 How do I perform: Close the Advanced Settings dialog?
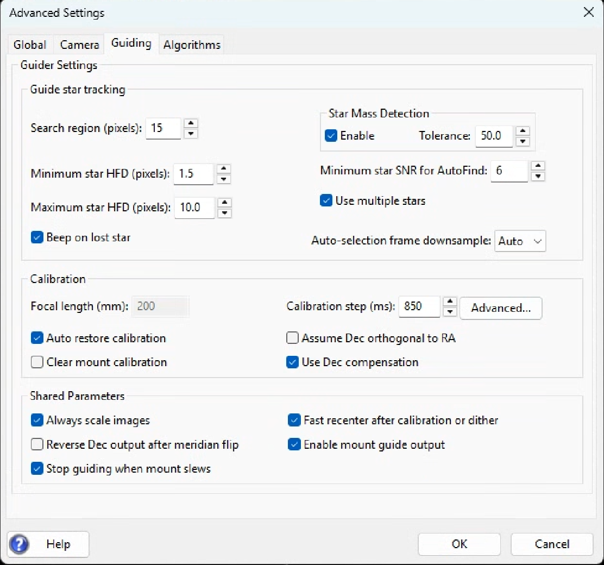pyautogui.click(x=589, y=12)
